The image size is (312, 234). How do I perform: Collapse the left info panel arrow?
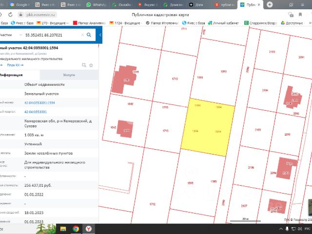tap(100, 35)
